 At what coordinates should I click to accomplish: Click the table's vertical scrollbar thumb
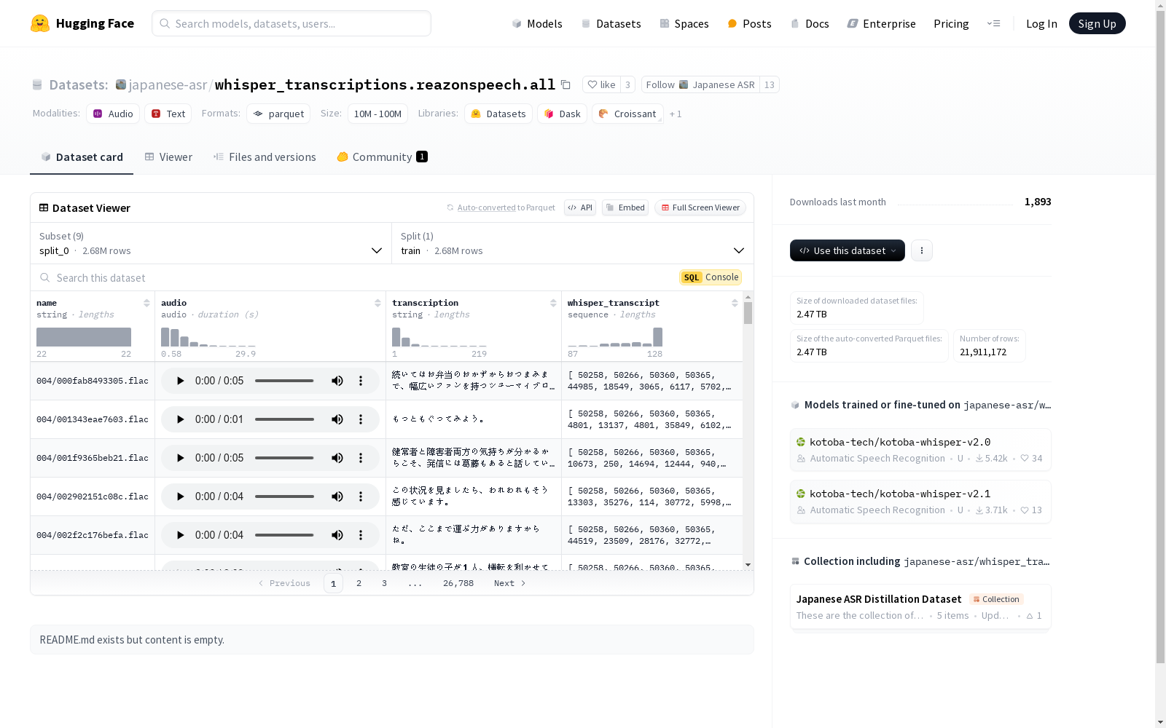[x=748, y=313]
